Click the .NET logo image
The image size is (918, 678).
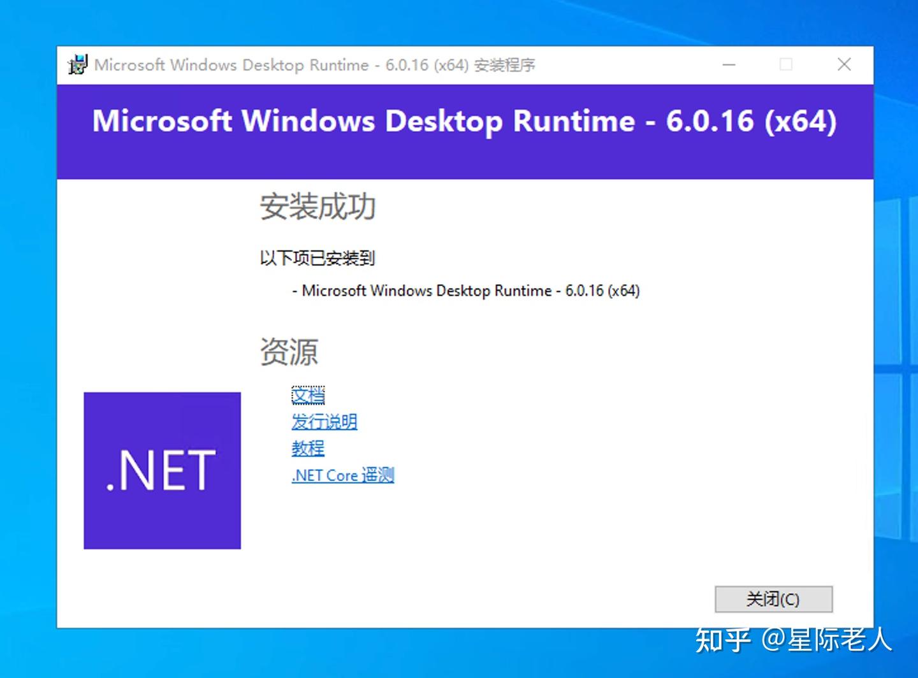coord(162,470)
